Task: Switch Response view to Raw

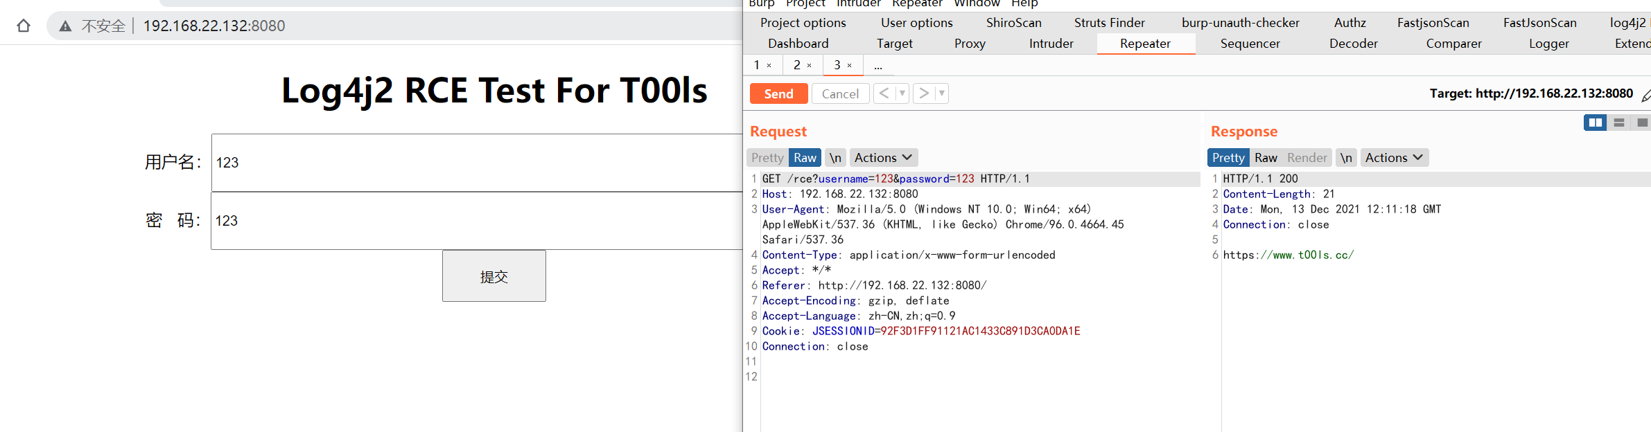Action: pos(1266,158)
